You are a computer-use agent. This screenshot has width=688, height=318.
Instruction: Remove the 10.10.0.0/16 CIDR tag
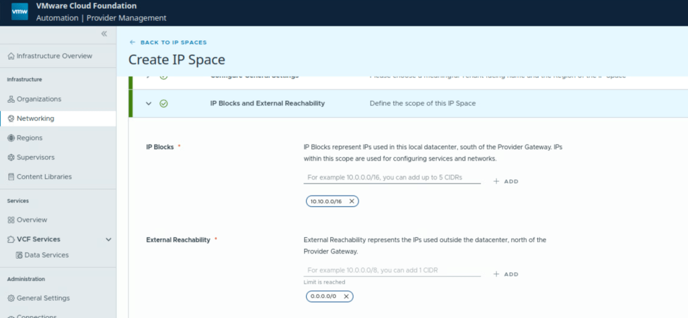[352, 201]
